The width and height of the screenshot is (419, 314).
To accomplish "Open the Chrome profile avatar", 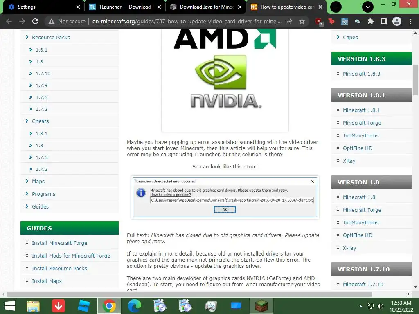I will point(397,21).
